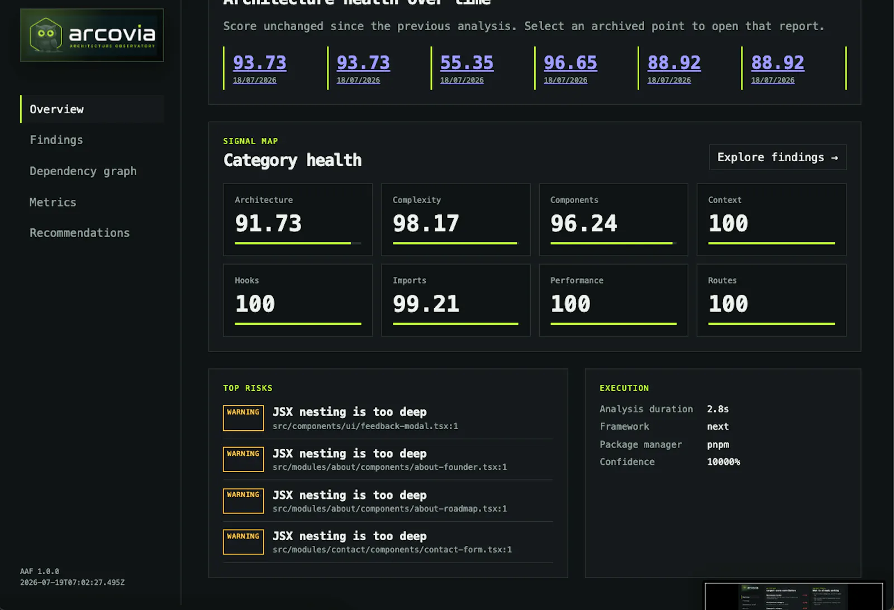The height and width of the screenshot is (610, 894).
Task: Click the Package manager value pnpm
Action: click(x=717, y=445)
